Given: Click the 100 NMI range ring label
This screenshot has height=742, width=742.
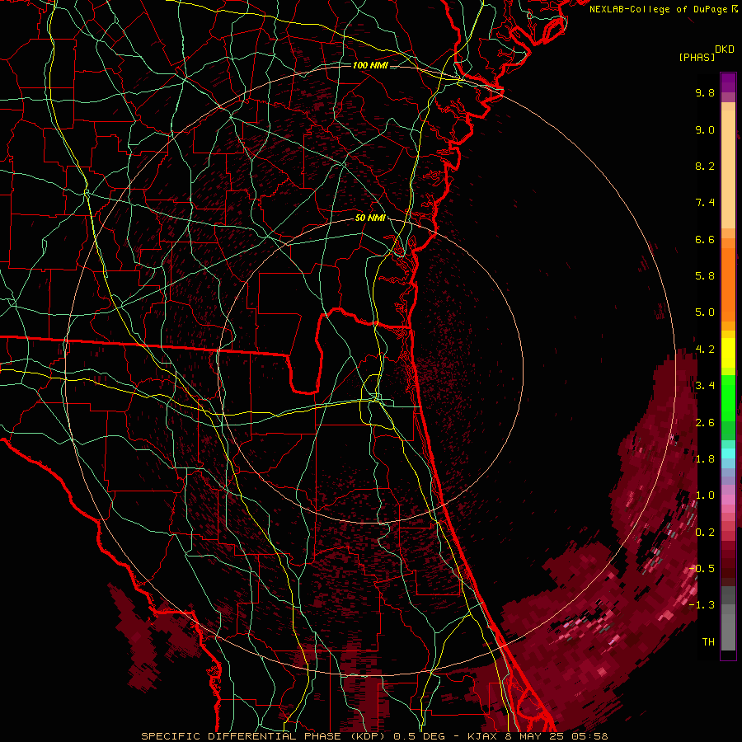Looking at the screenshot, I should click(x=370, y=65).
